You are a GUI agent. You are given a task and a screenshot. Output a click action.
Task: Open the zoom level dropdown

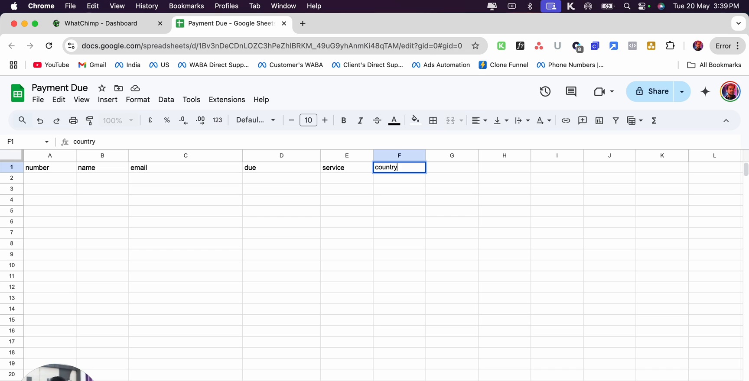click(118, 120)
